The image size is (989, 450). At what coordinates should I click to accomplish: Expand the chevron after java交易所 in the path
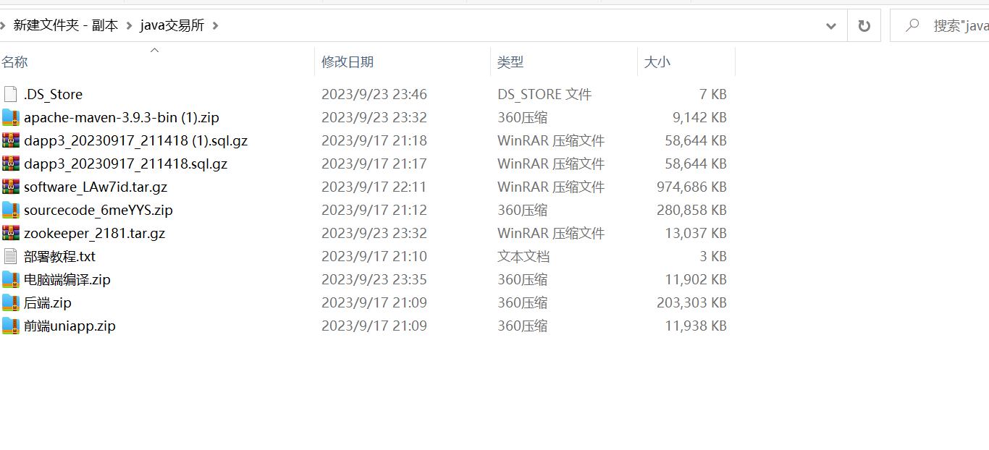215,26
